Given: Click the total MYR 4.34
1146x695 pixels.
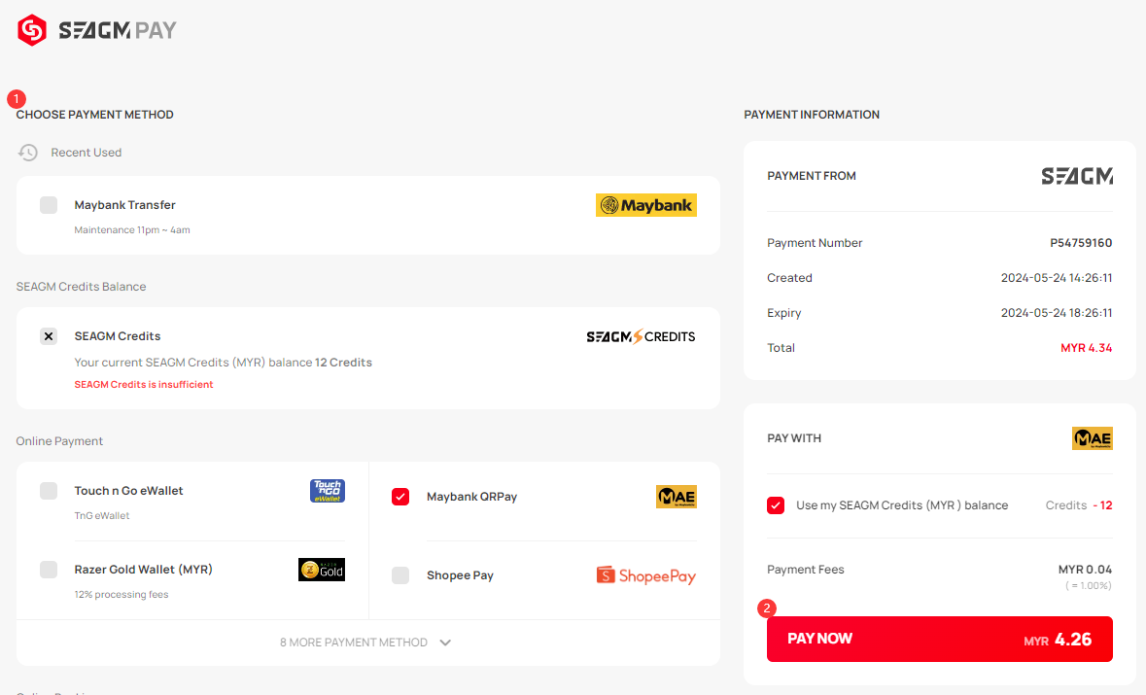Looking at the screenshot, I should point(1086,348).
